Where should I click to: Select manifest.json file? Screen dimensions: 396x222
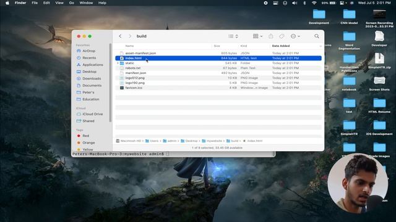click(218, 73)
